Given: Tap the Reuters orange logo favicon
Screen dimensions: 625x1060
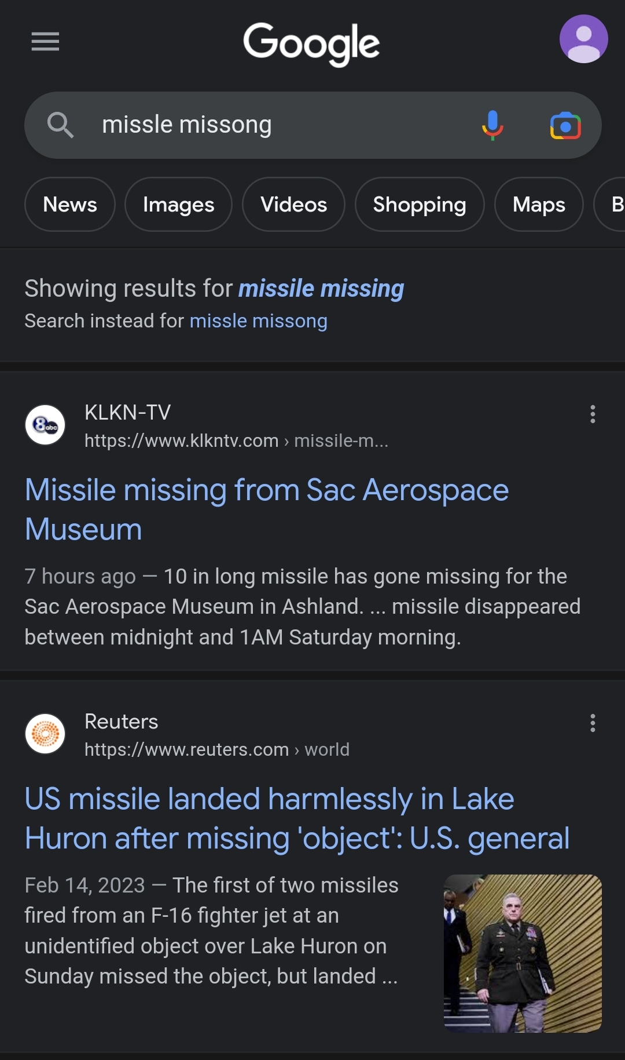Looking at the screenshot, I should [x=45, y=734].
